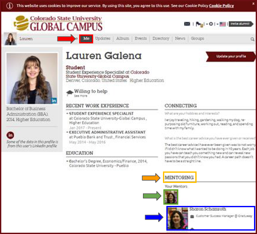Click the Colorado State University-Global Campus link
Screen dimensions: 257x234
[107, 74]
